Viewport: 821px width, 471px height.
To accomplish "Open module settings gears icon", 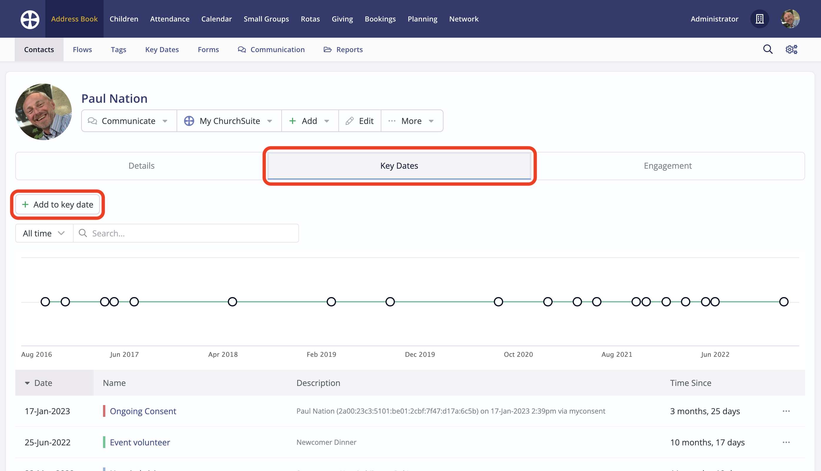I will [x=791, y=49].
